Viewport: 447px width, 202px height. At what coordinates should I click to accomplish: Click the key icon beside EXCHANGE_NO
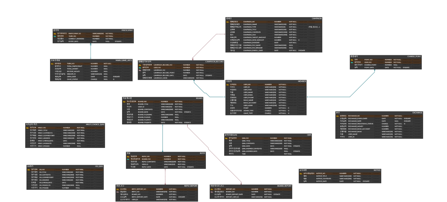338,116
